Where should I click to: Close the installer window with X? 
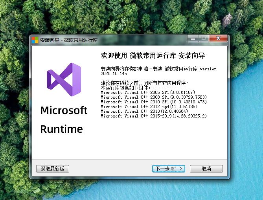[218, 38]
